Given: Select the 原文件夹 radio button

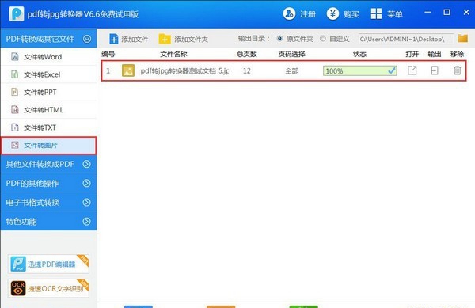Looking at the screenshot, I should (279, 39).
